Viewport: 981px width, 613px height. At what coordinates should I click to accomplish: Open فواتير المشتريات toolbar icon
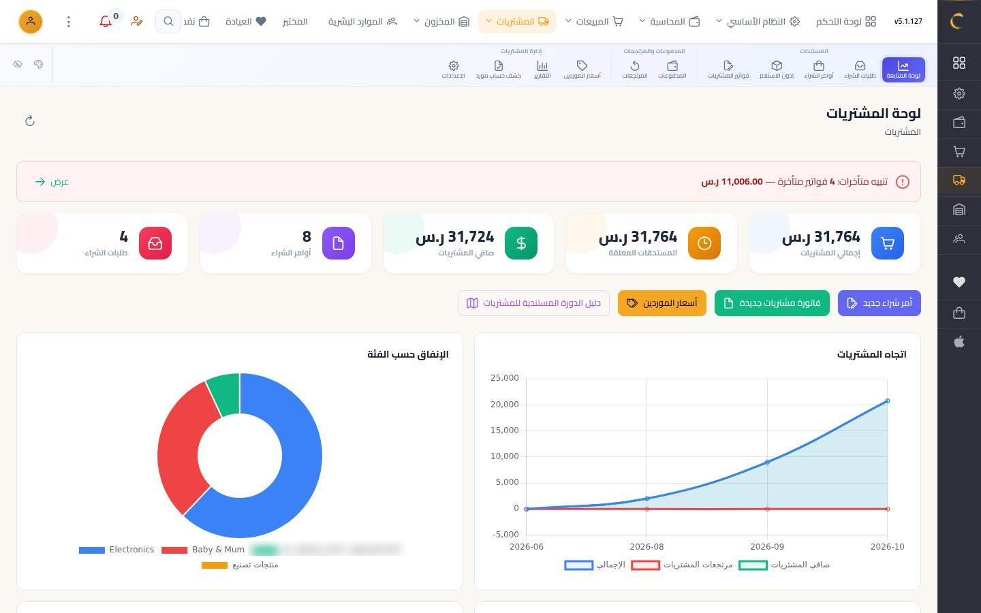[x=728, y=69]
